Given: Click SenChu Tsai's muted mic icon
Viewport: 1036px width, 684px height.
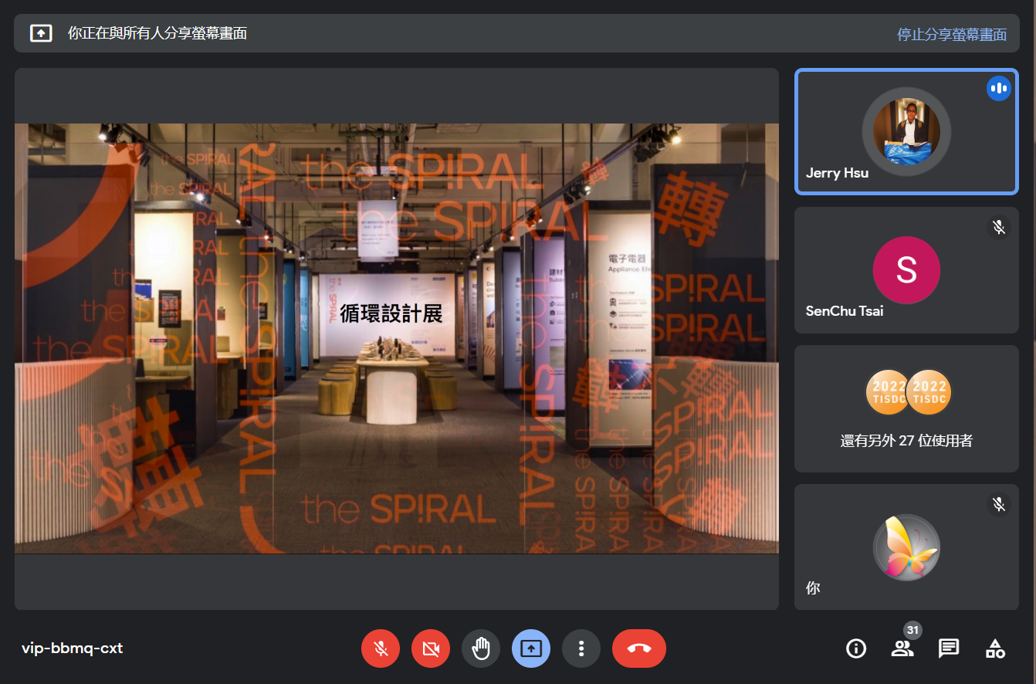Looking at the screenshot, I should click(998, 227).
